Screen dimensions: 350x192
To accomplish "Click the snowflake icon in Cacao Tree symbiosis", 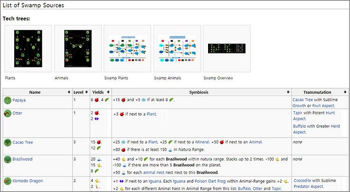I will (x=123, y=142).
